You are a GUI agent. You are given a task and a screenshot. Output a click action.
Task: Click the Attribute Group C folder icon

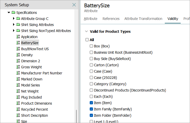[18, 18]
